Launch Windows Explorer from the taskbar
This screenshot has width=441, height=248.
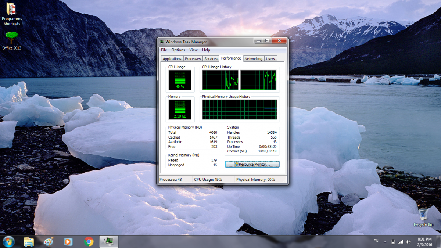click(29, 241)
